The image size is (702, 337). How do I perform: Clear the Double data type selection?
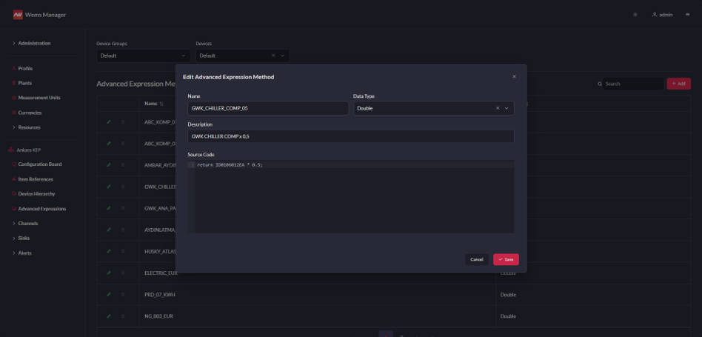pyautogui.click(x=498, y=108)
